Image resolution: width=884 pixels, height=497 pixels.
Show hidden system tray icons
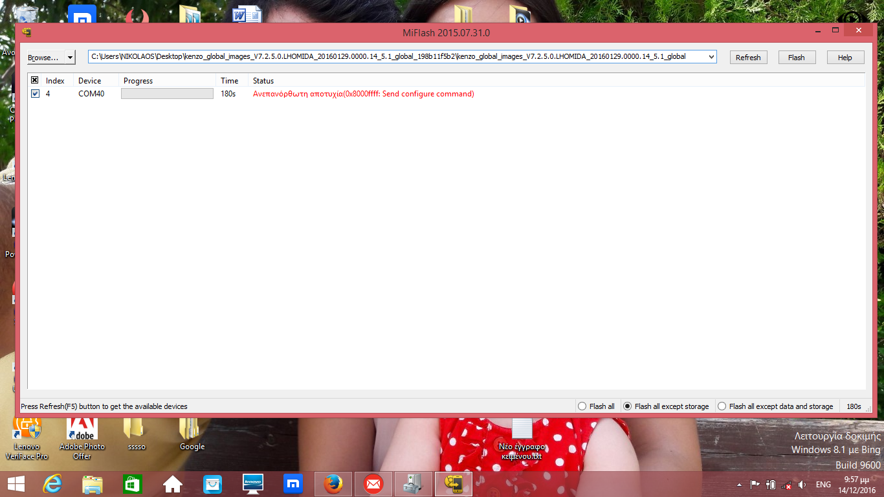pyautogui.click(x=739, y=485)
